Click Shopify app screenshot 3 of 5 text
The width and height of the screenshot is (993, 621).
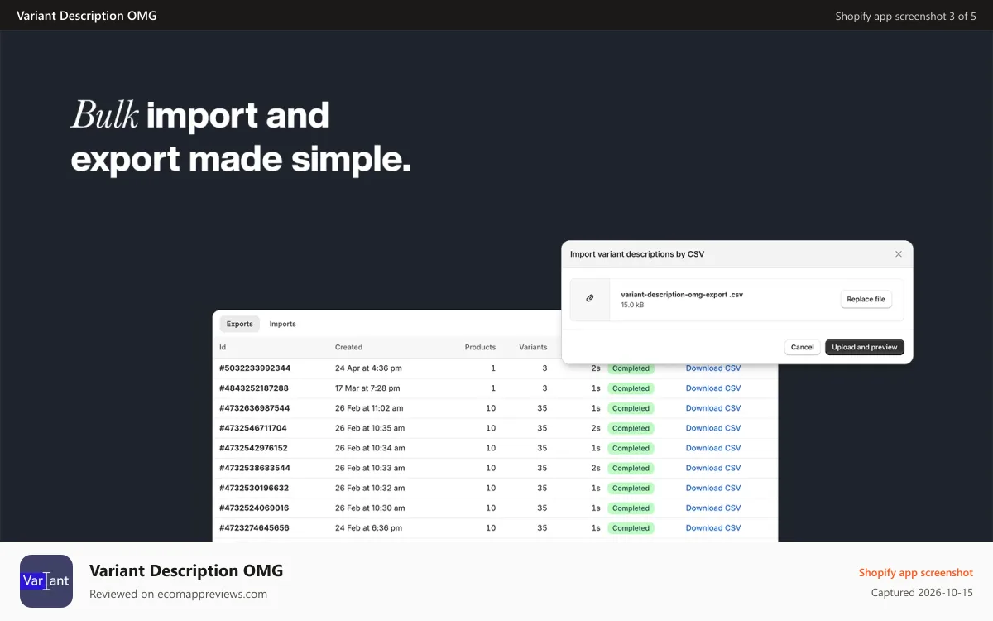(906, 16)
